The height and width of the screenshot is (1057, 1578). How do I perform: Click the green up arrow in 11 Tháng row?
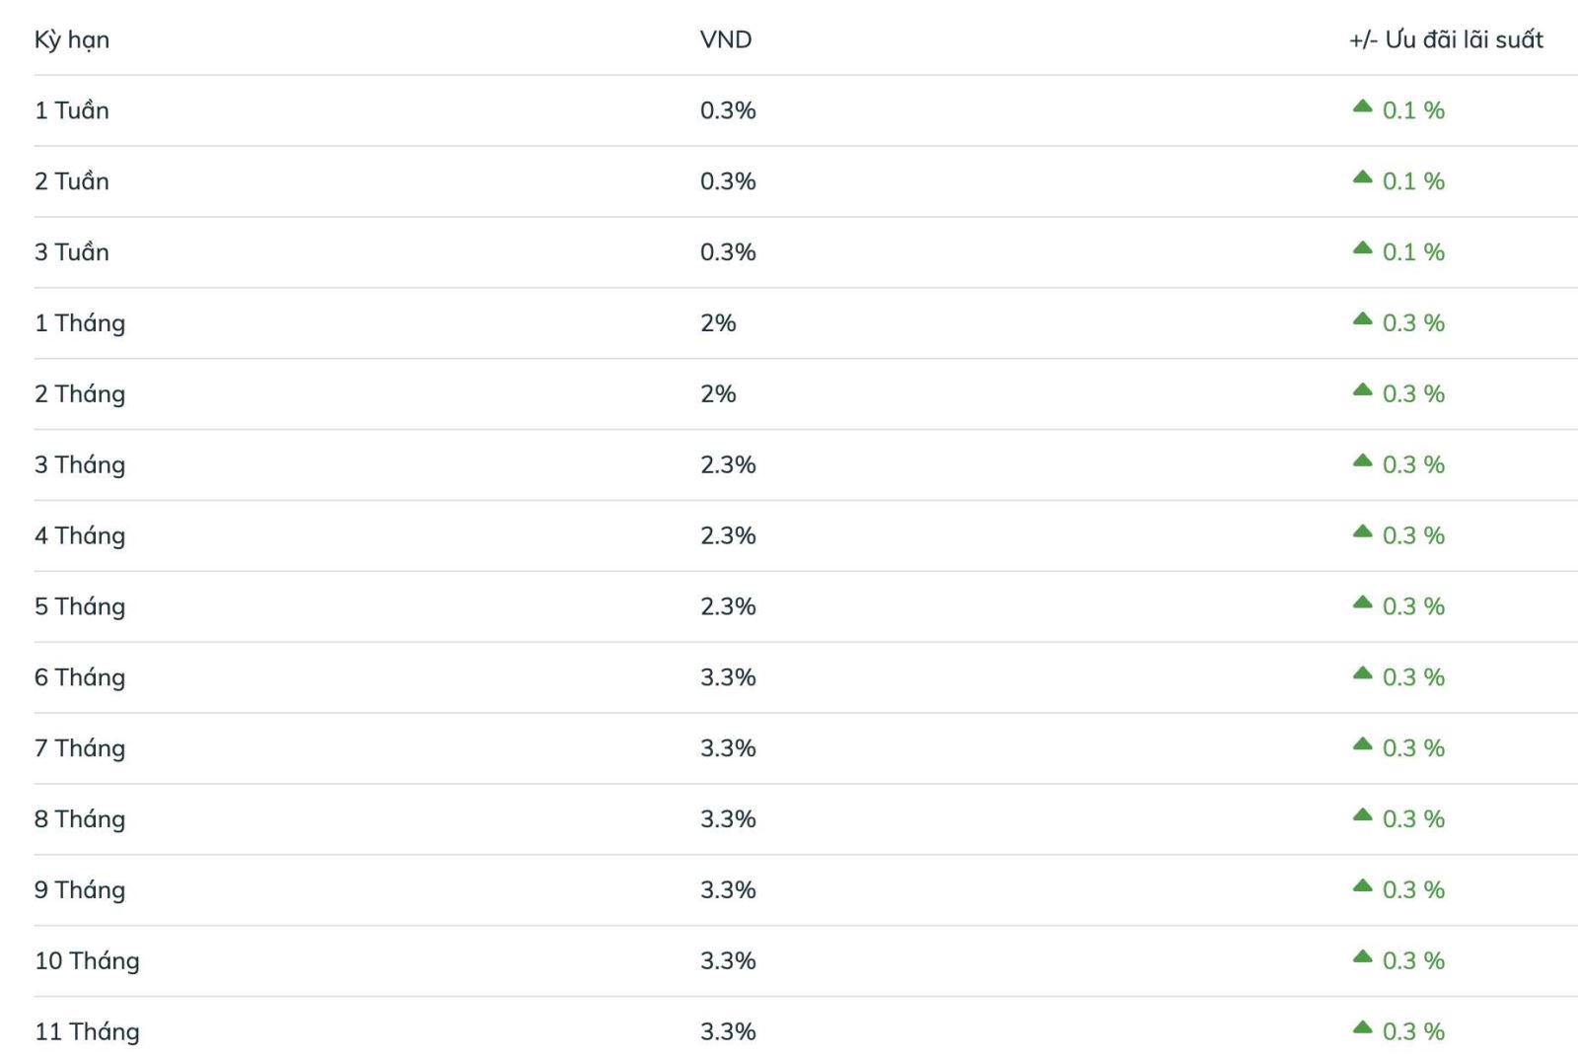1362,1027
